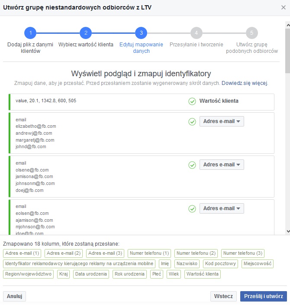Viewport: 290px width, 305px height.
Task: Click step 3 circle for data mapping
Action: pos(141,33)
